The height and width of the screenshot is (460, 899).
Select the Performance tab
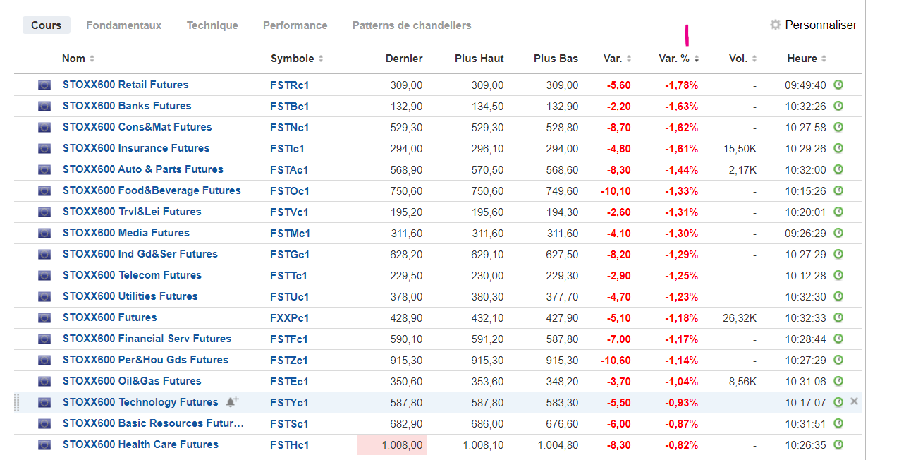[295, 25]
